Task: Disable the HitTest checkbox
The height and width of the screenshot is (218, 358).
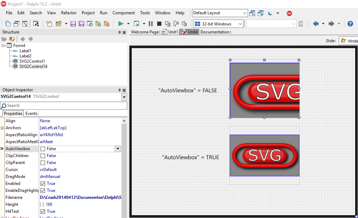Action: click(x=43, y=211)
